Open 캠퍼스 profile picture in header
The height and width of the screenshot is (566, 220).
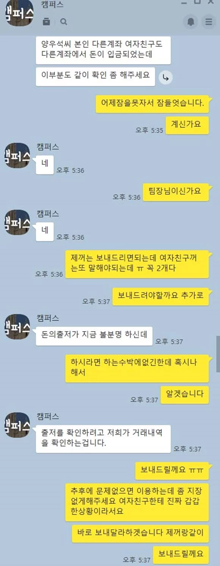[x=19, y=14]
